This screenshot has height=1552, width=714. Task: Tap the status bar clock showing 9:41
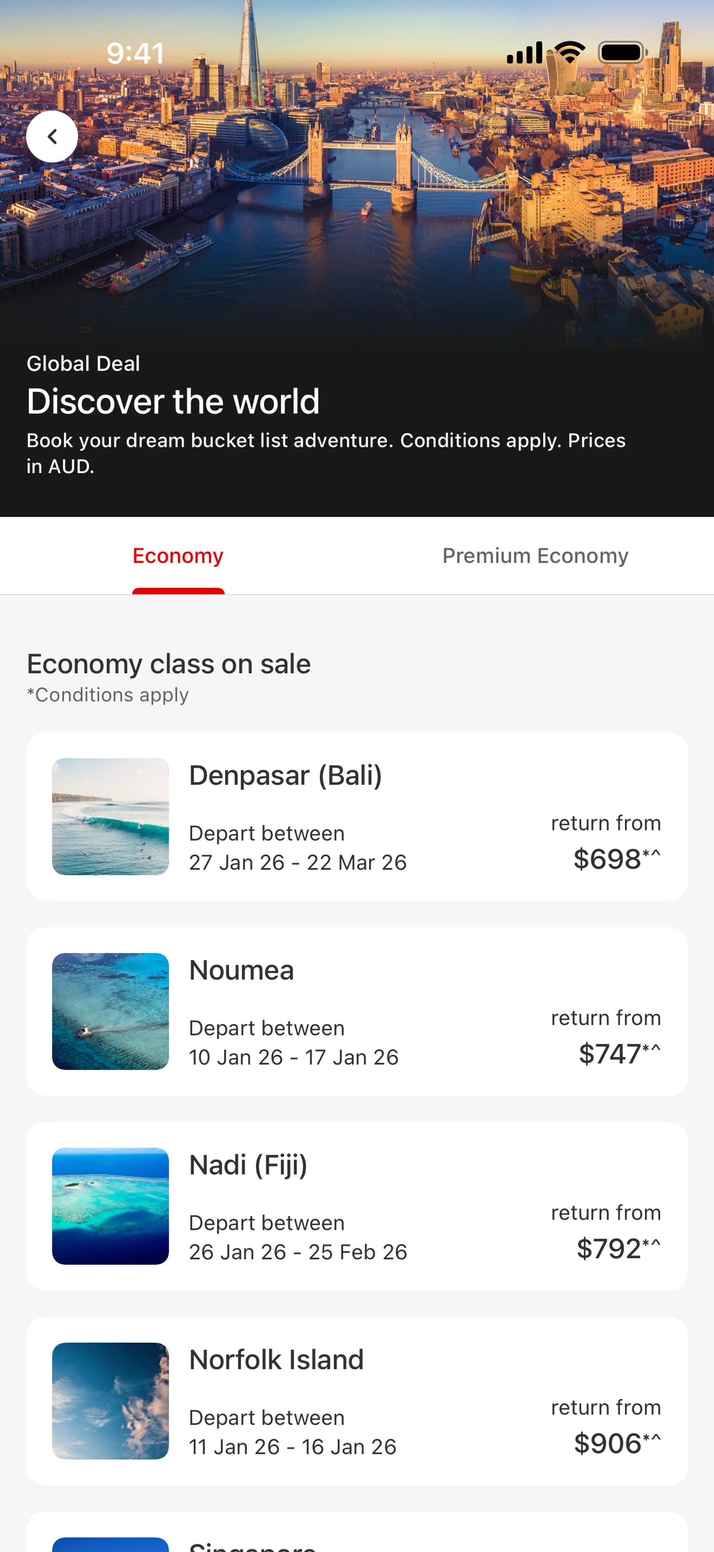135,53
